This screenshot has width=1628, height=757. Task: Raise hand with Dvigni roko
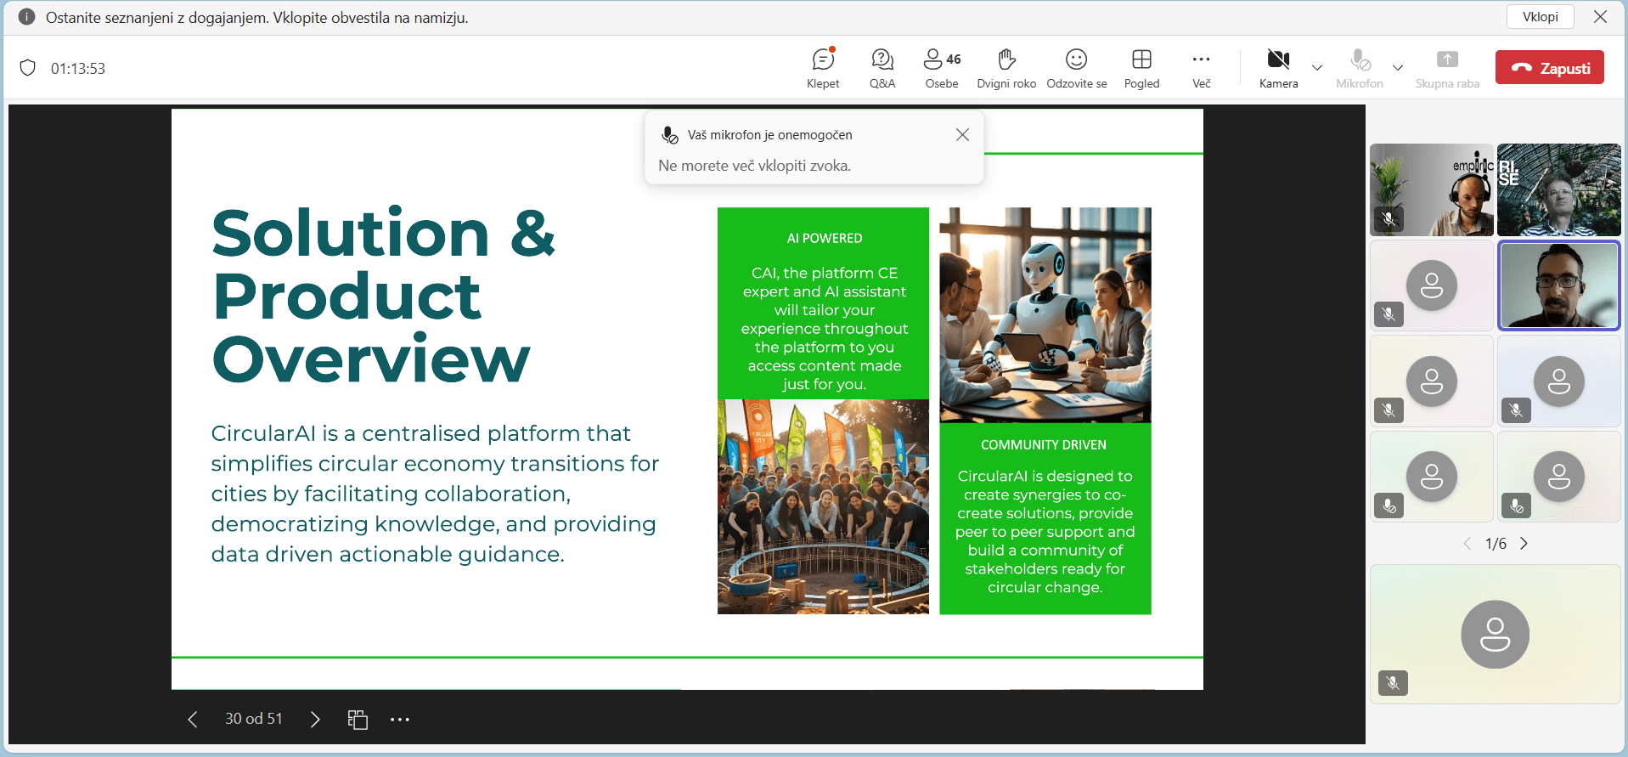coord(1006,68)
